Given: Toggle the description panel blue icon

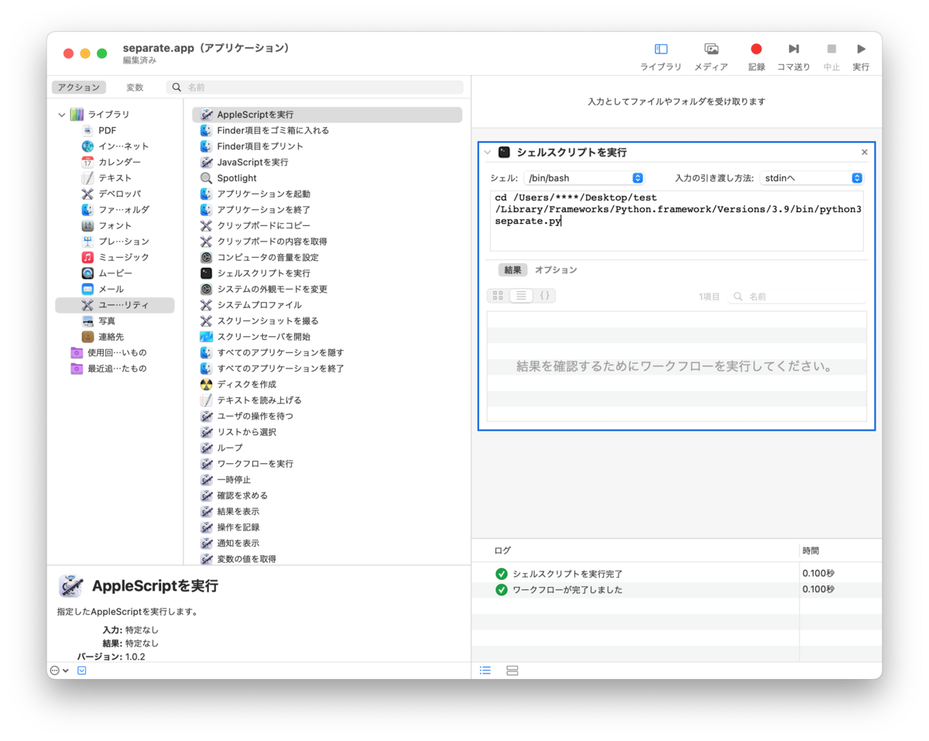Looking at the screenshot, I should (x=82, y=671).
